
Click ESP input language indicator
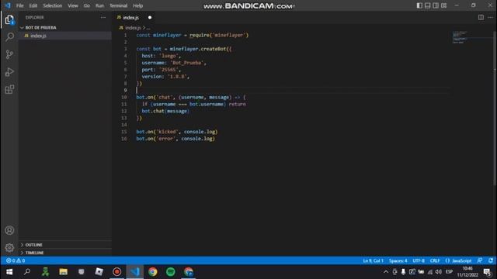449,272
